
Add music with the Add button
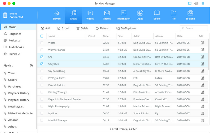tap(46, 28)
